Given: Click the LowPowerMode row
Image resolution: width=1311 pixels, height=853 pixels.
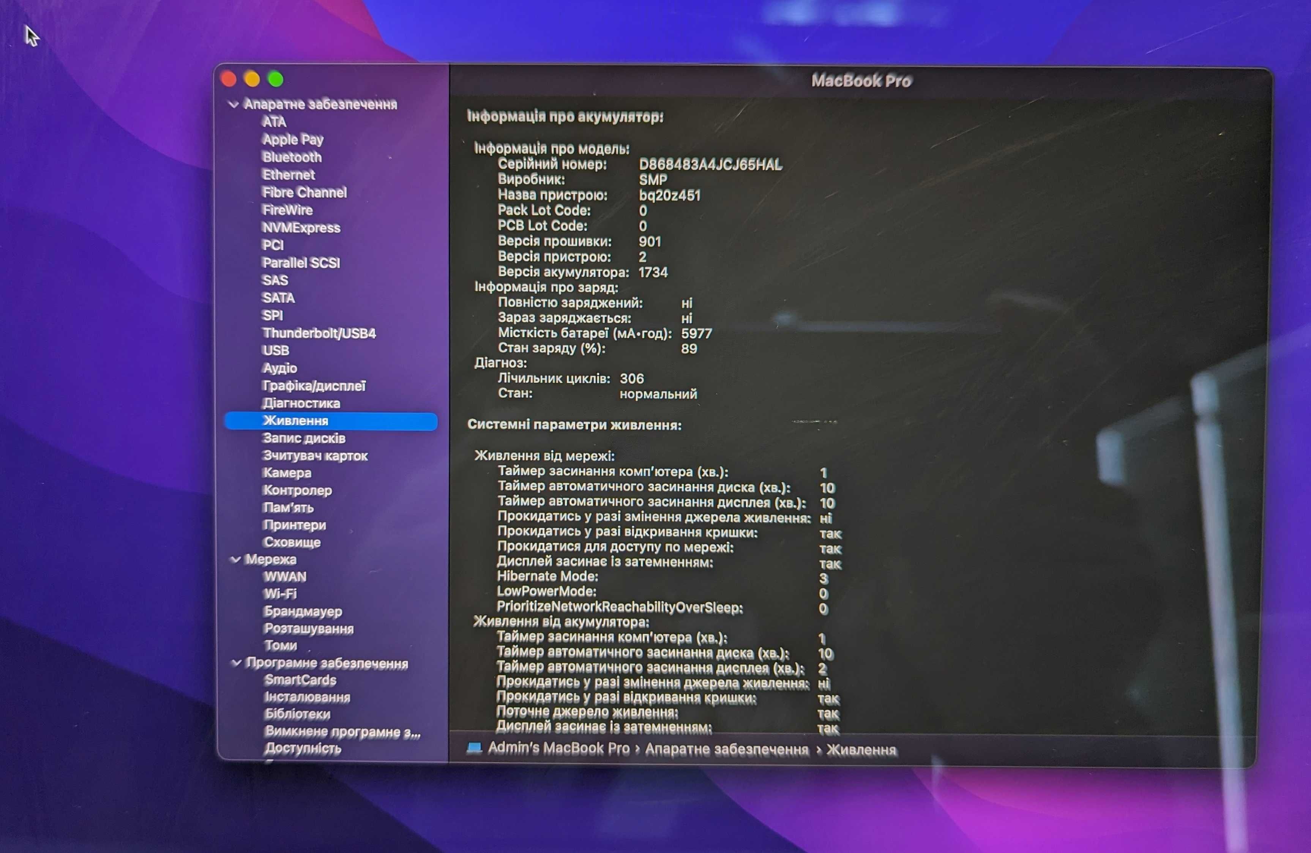Looking at the screenshot, I should (663, 592).
